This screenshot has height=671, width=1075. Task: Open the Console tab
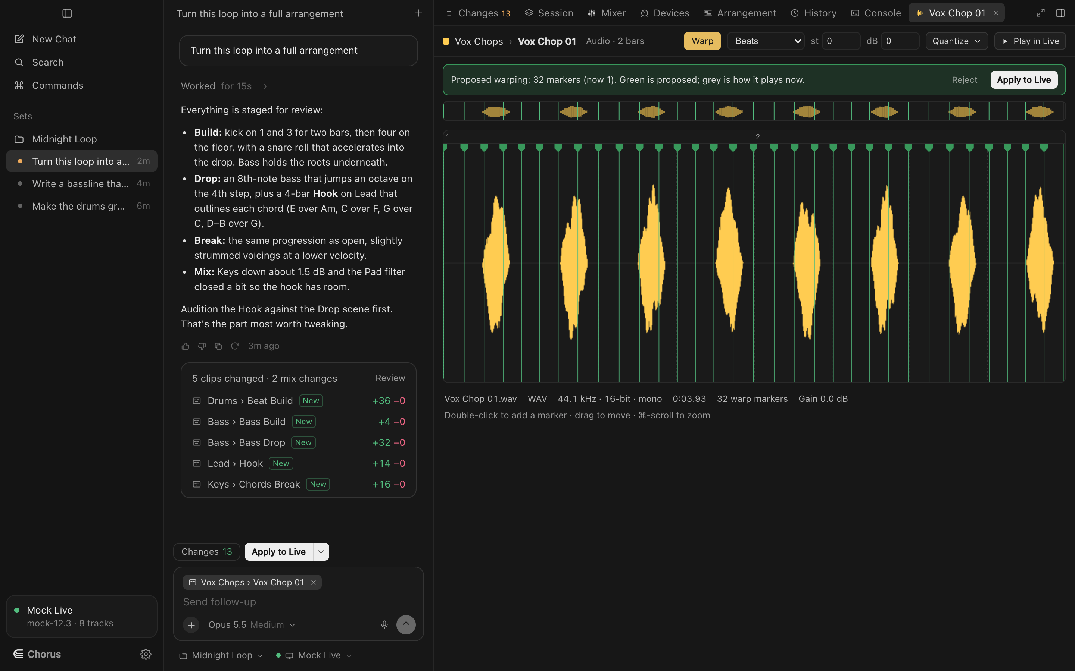point(876,13)
